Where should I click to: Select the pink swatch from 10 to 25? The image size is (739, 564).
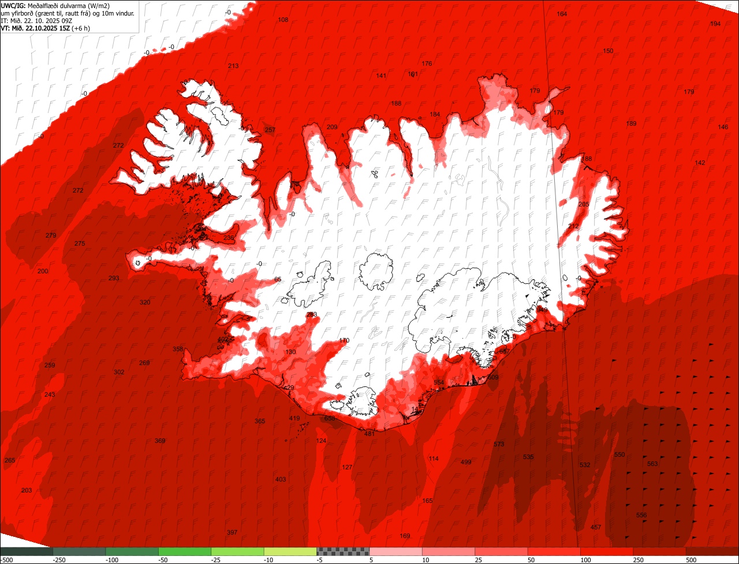click(449, 551)
